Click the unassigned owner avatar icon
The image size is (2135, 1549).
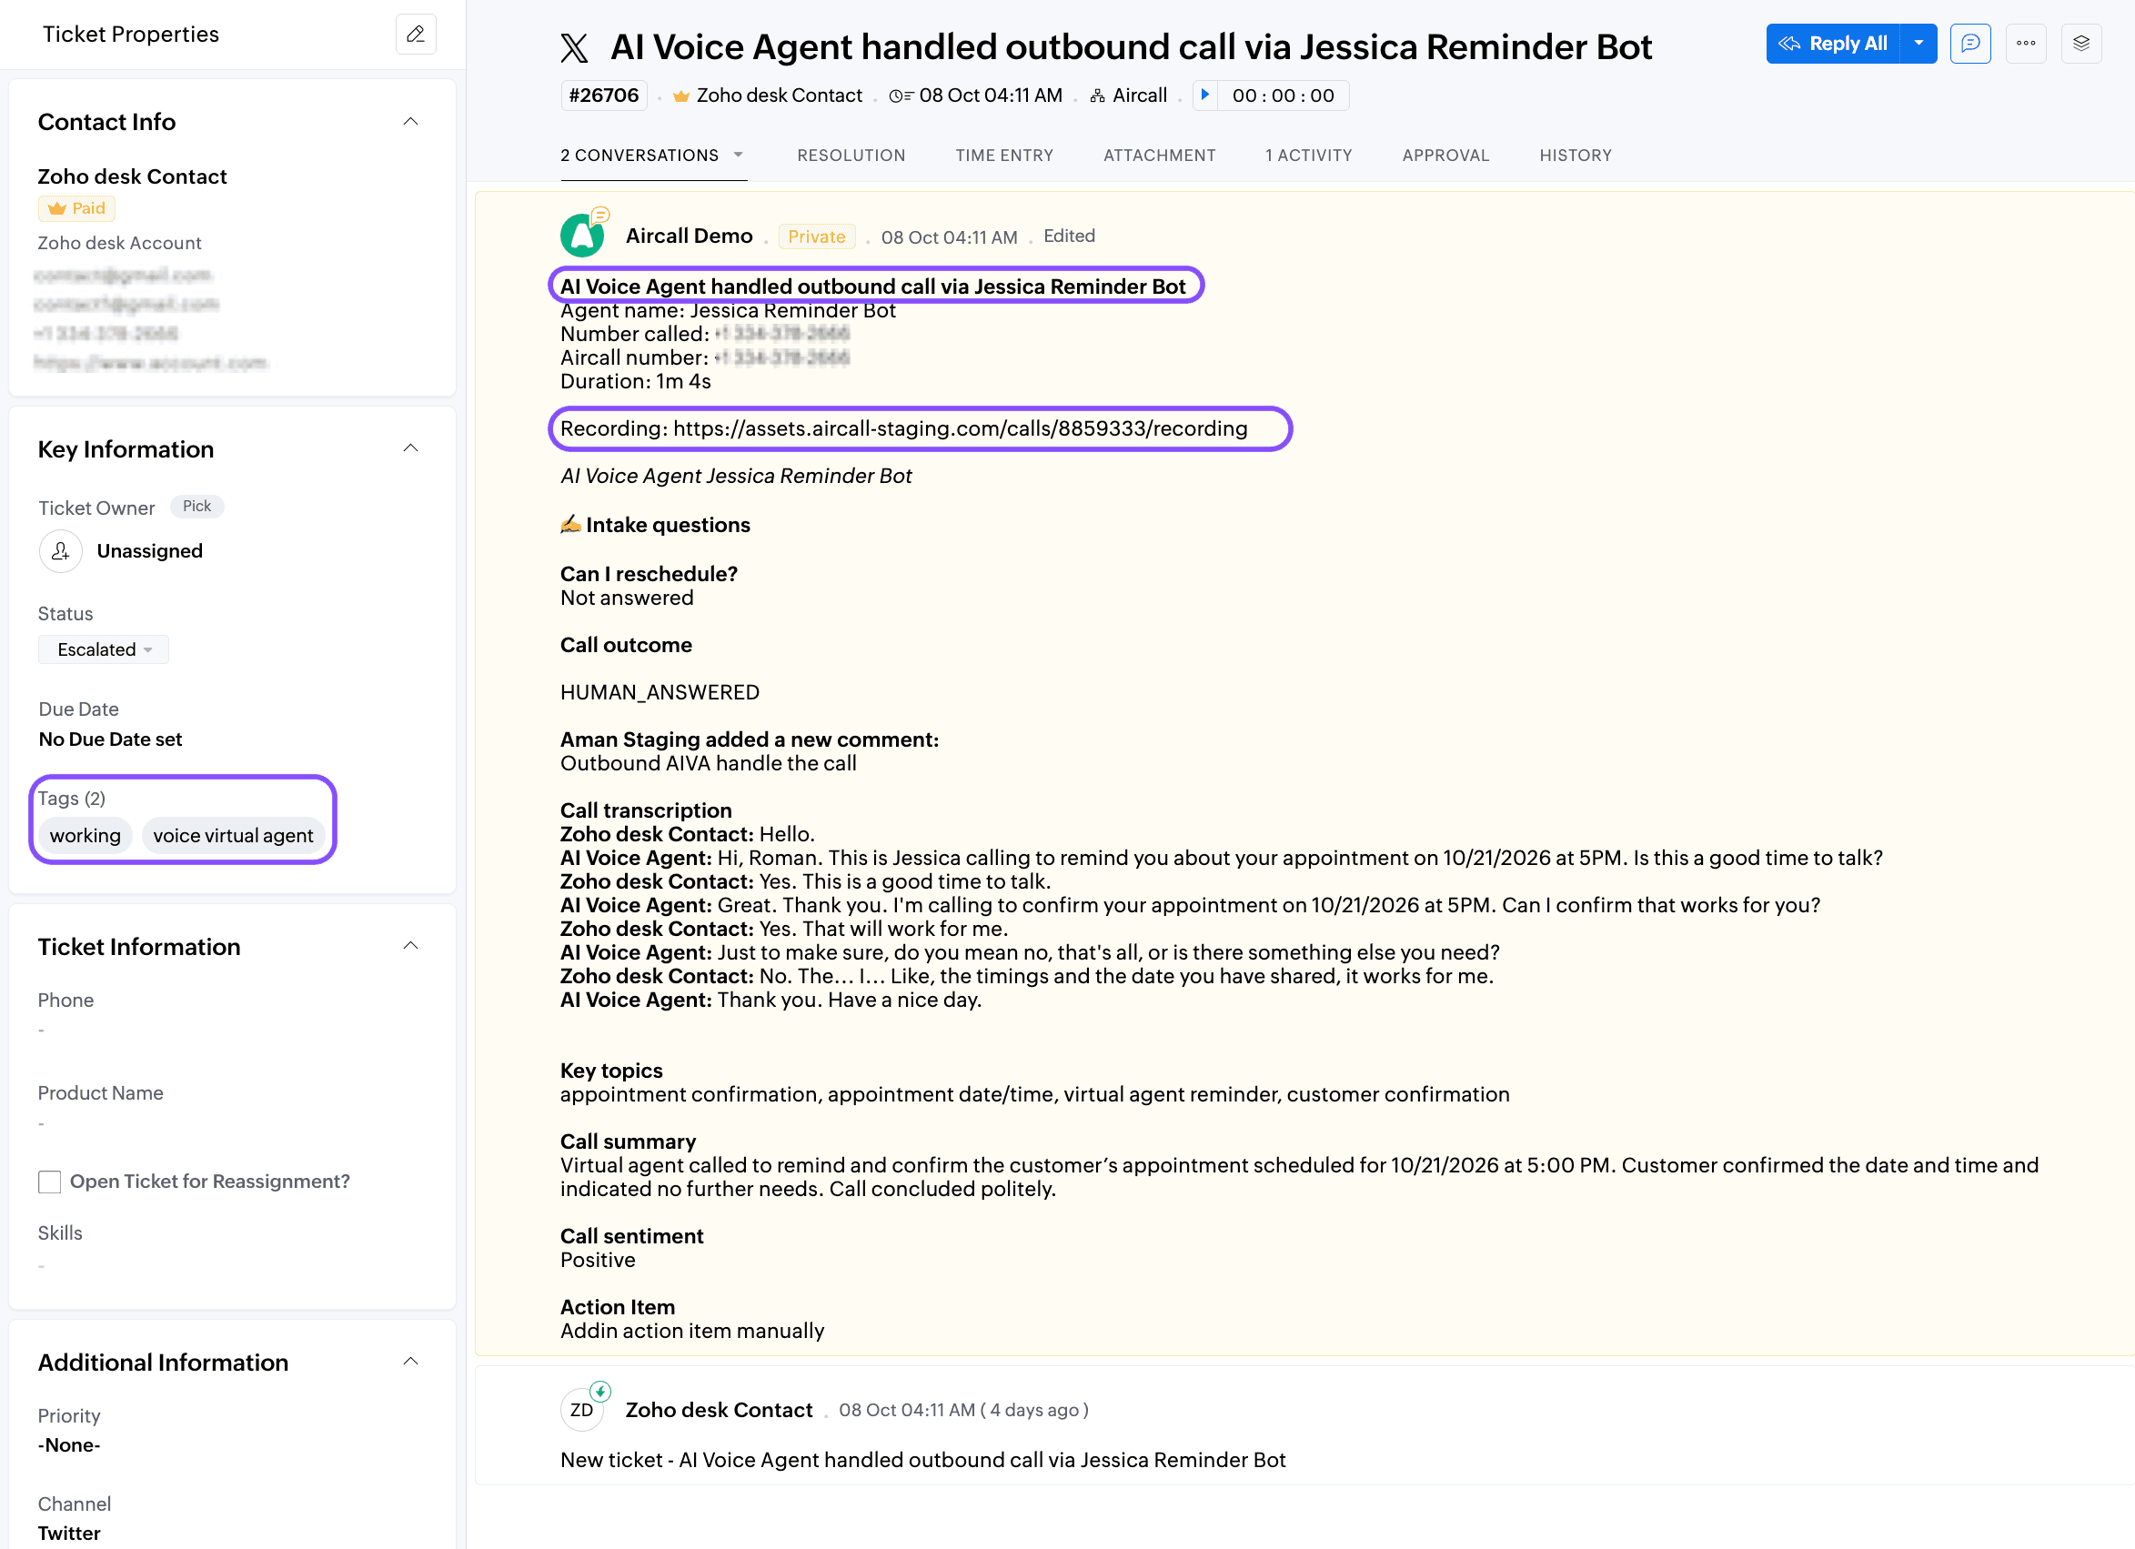click(60, 550)
